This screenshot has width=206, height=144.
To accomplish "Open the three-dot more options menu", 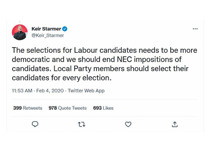I will coord(195,29).
